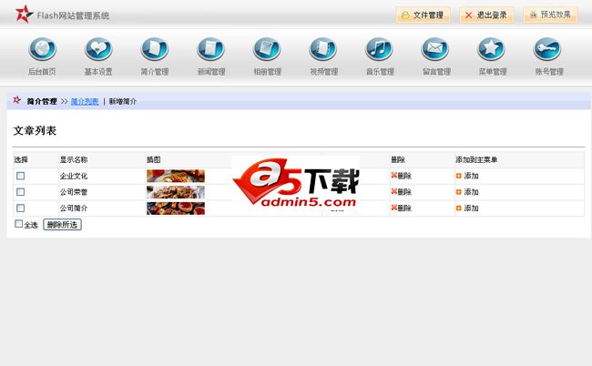Open the 简介列表 link
This screenshot has height=366, width=592.
(85, 101)
